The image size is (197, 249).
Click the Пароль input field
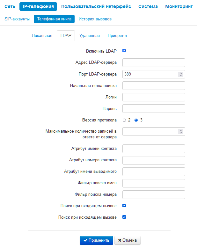154,108
